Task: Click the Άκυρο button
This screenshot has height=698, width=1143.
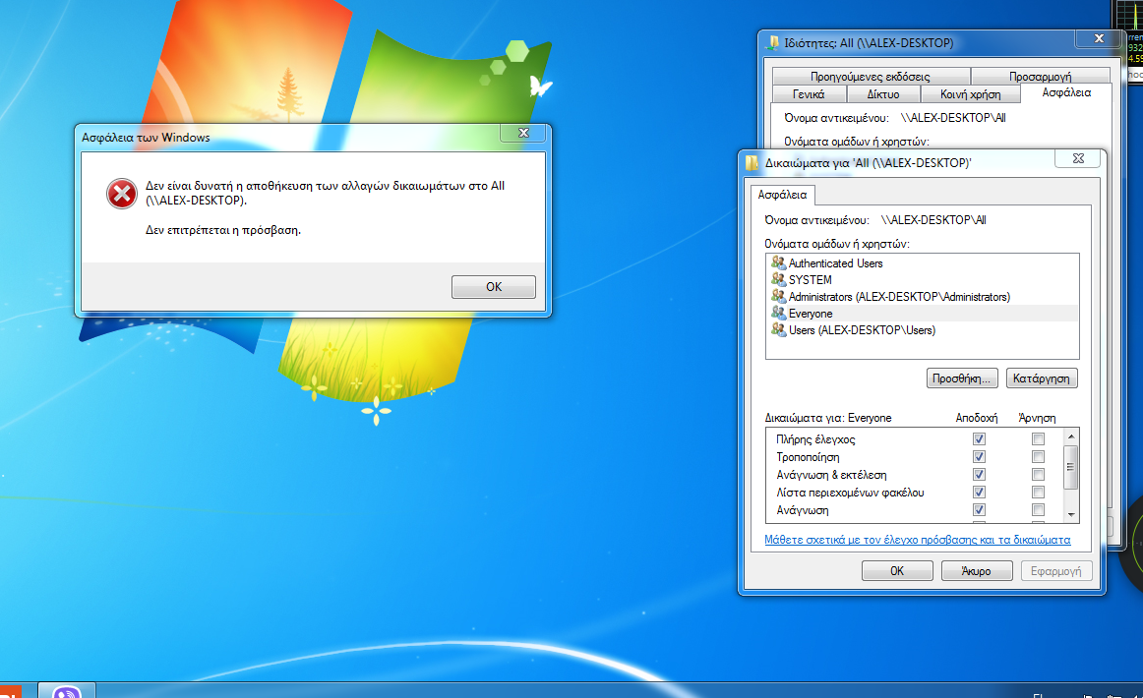Action: click(x=976, y=571)
